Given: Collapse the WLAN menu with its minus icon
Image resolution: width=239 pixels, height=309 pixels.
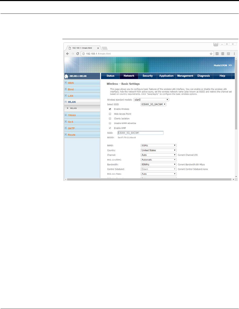Looking at the screenshot, I should [x=66, y=102].
